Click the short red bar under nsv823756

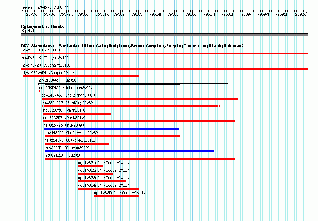point(77,114)
